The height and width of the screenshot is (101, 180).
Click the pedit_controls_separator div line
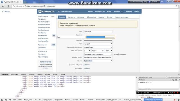43,84
